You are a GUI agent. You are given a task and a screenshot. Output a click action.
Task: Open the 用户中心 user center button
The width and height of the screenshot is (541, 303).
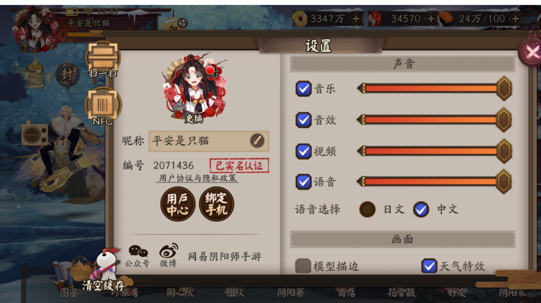click(178, 204)
